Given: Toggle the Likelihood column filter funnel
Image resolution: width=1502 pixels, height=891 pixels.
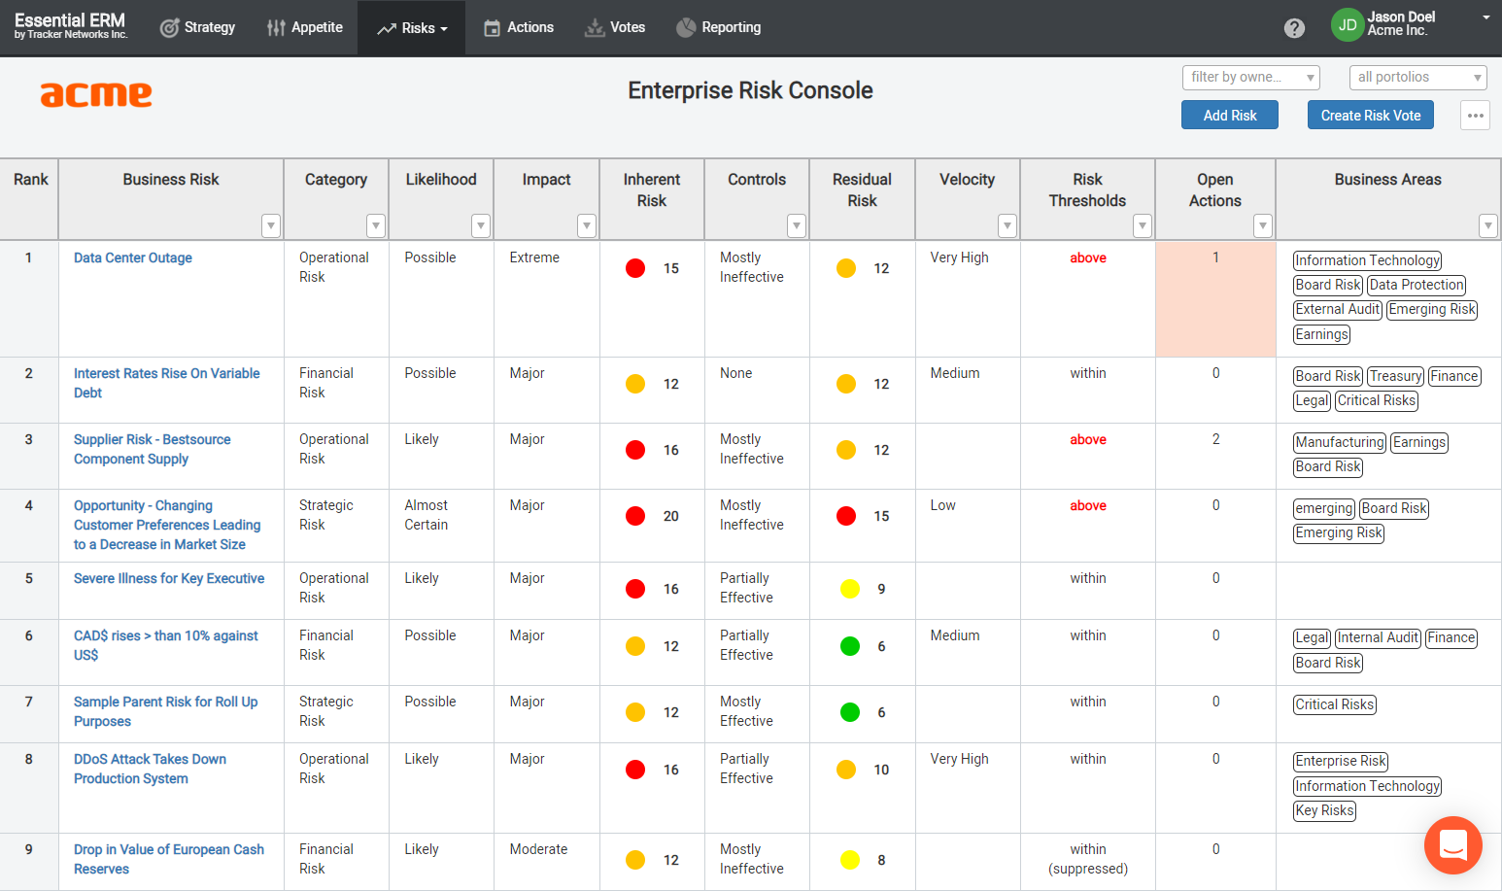Looking at the screenshot, I should tap(481, 225).
